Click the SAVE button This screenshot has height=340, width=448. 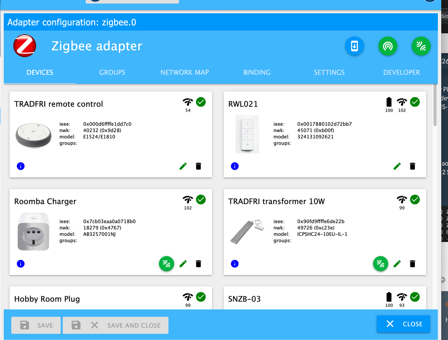(36, 325)
